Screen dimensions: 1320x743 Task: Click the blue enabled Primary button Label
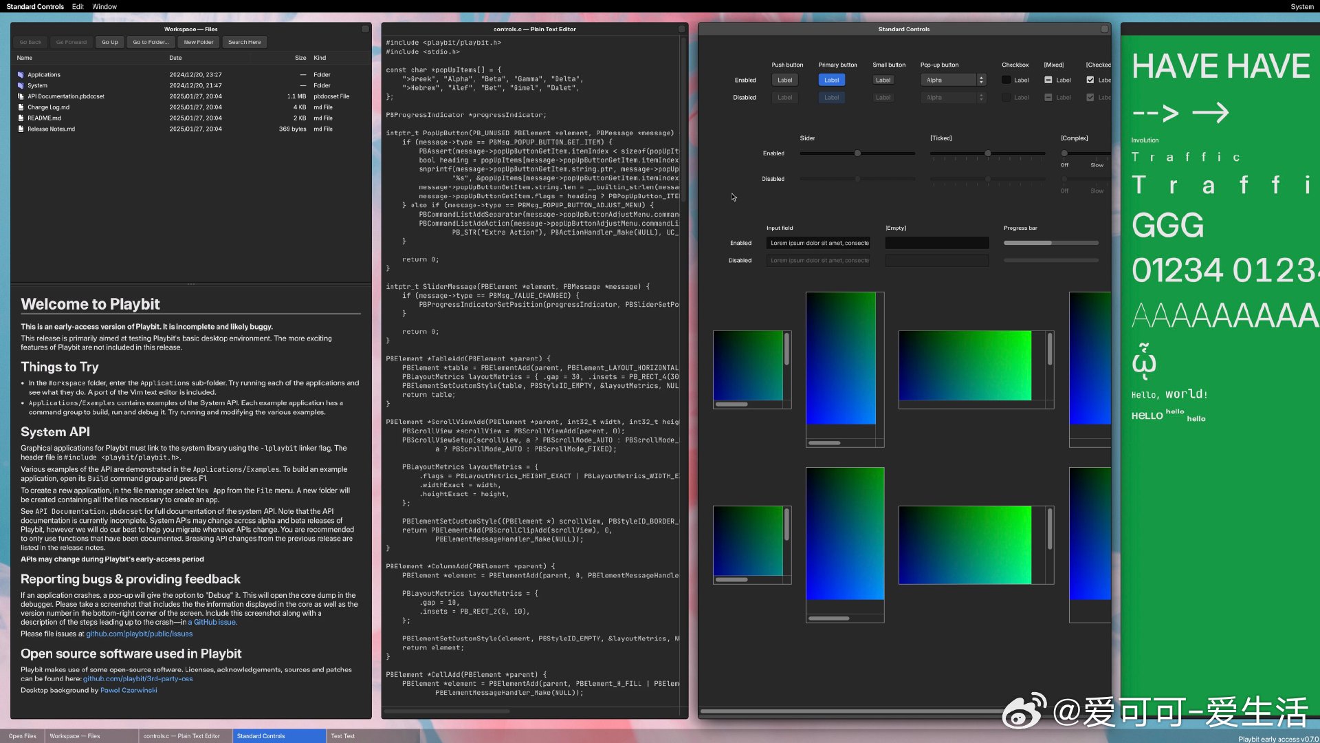831,80
